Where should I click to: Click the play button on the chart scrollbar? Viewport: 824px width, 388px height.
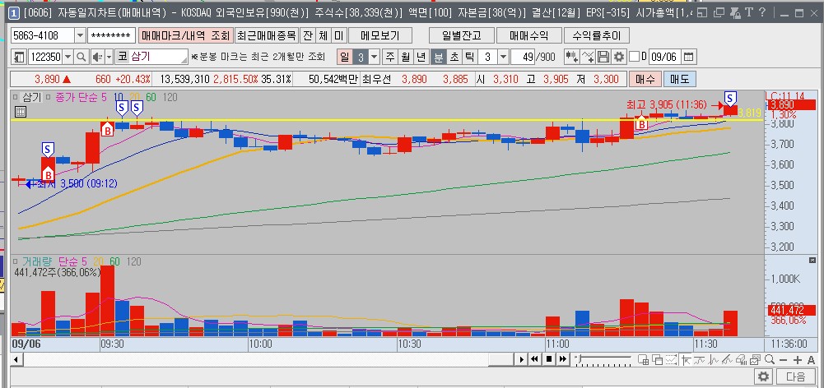click(x=521, y=359)
